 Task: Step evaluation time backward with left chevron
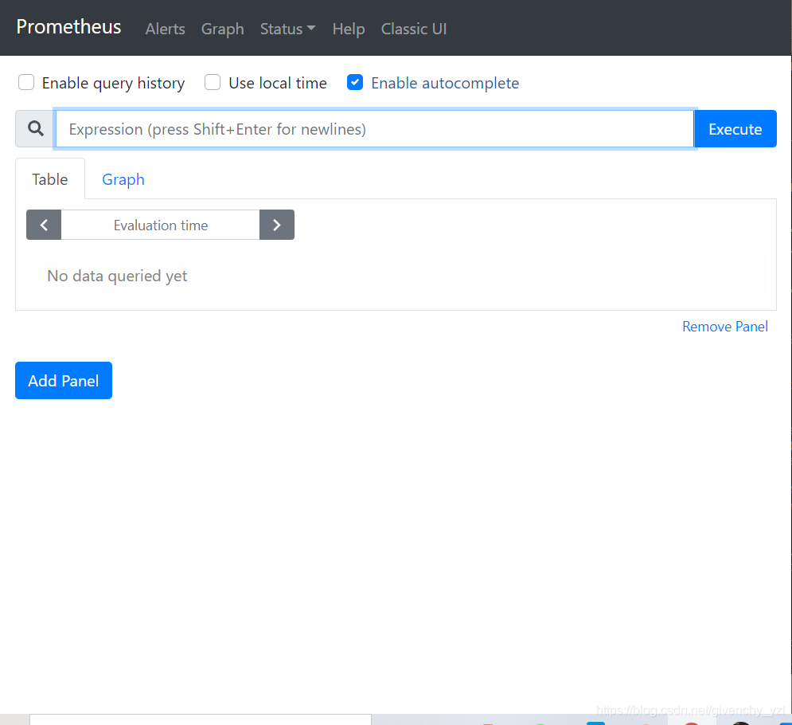click(44, 225)
